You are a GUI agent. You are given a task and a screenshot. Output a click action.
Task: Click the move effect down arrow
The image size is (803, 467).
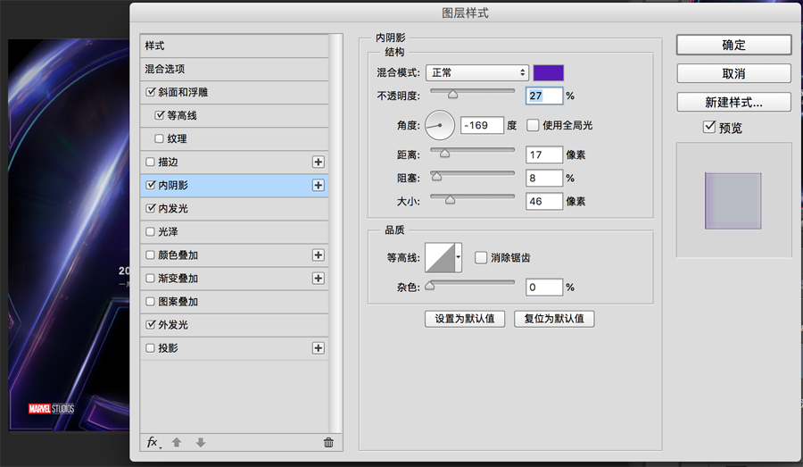pos(200,442)
